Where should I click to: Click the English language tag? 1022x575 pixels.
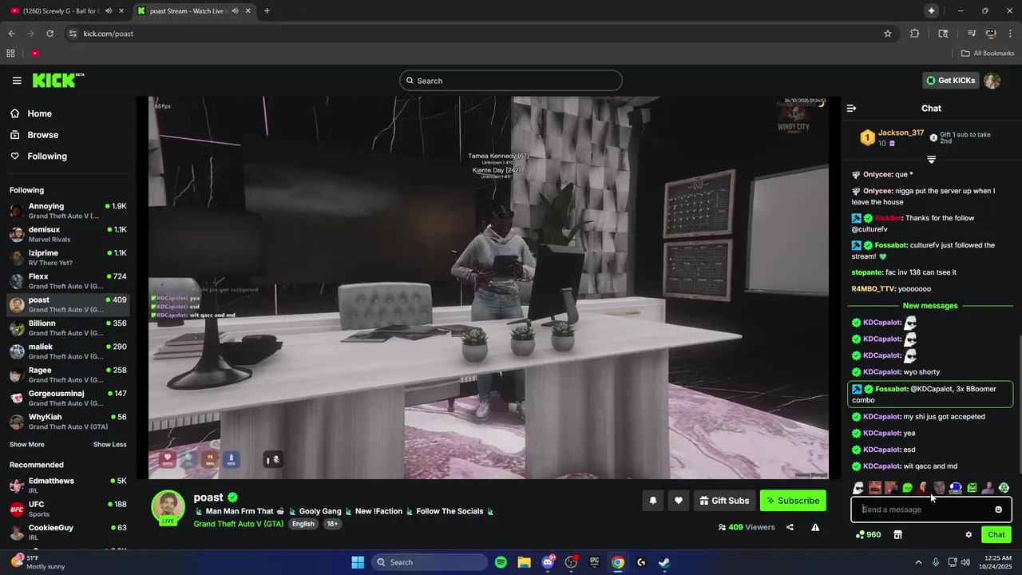(x=303, y=524)
